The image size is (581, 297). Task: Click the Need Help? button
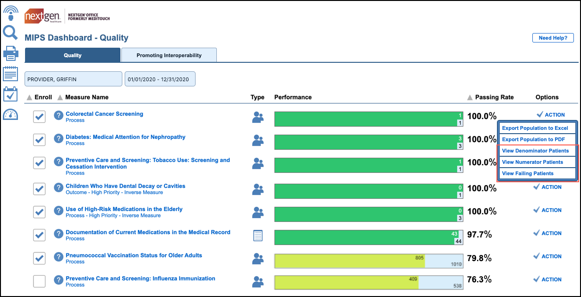[553, 37]
